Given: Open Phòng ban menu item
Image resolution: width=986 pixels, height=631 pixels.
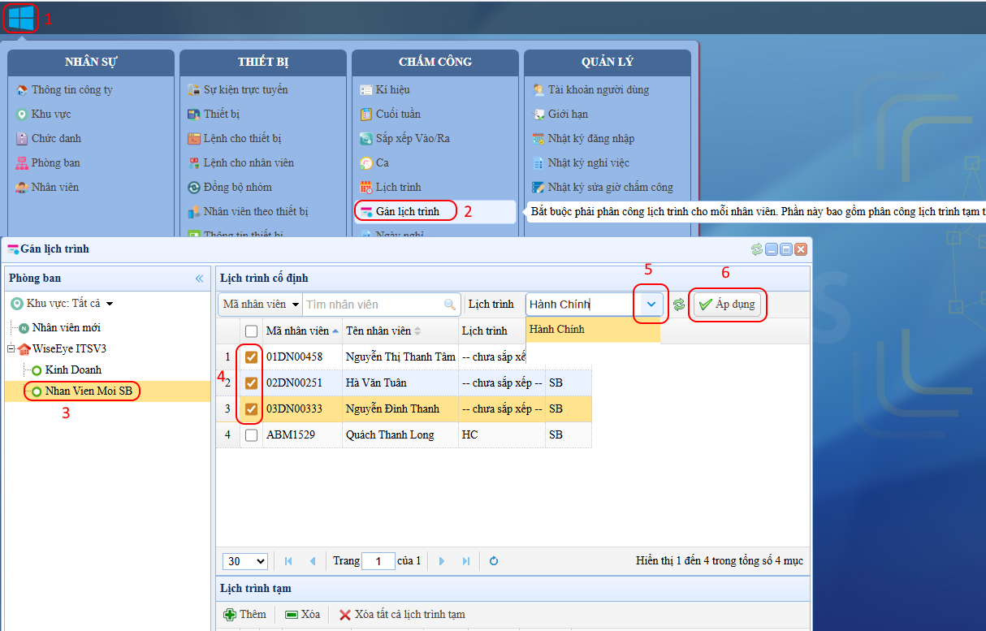Looking at the screenshot, I should tap(48, 162).
